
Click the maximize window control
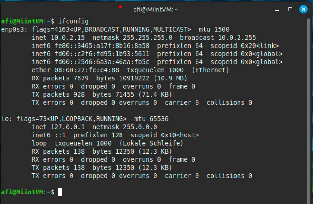click(290, 10)
